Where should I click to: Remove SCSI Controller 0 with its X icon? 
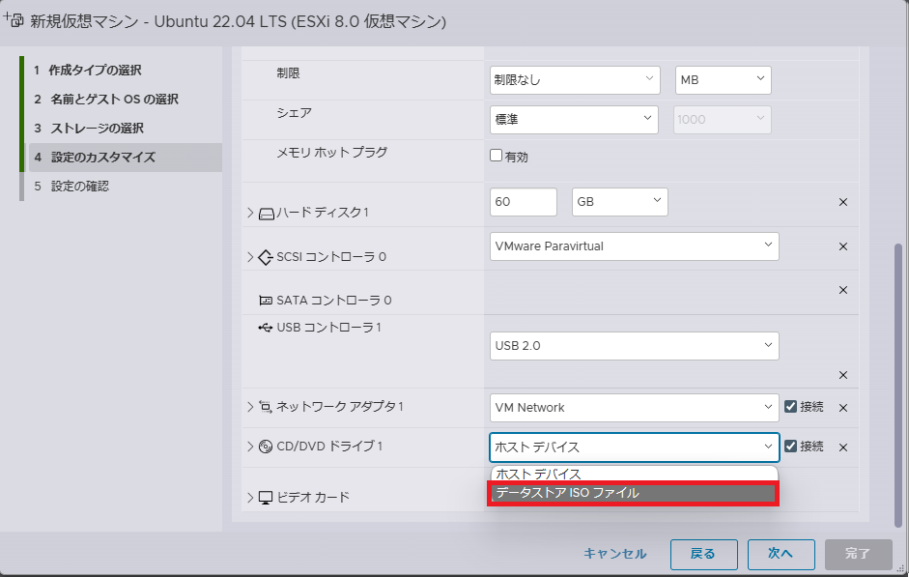point(842,246)
